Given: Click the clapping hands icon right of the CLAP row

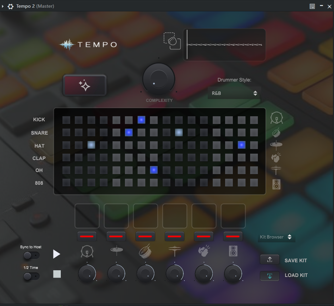Looking at the screenshot, I should [x=276, y=157].
